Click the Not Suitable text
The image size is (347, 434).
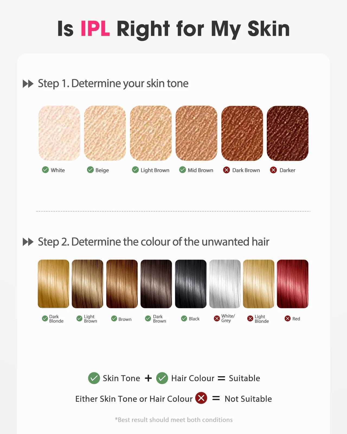tap(248, 399)
